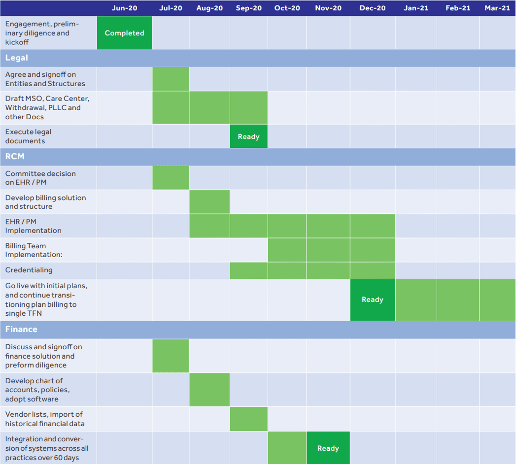This screenshot has width=516, height=464.
Task: Select Discuss and signoff on finance solution label
Action: click(x=44, y=356)
